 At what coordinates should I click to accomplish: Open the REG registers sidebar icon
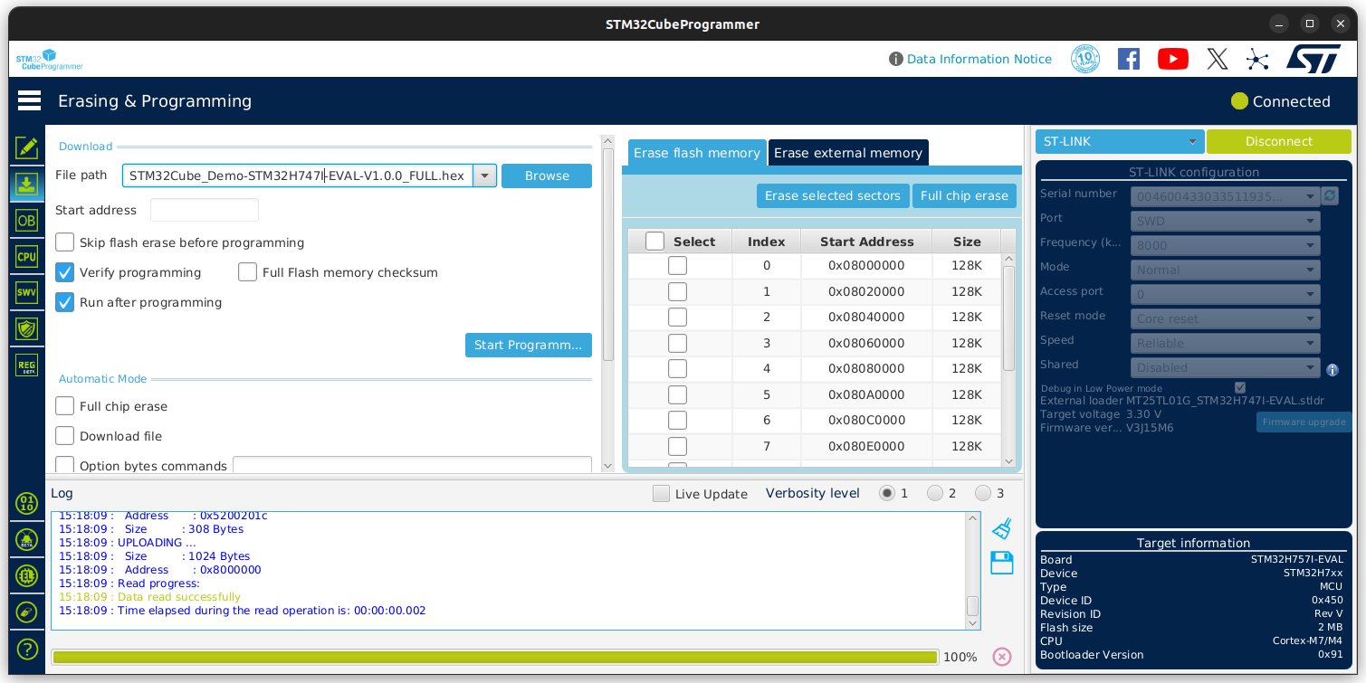[26, 365]
